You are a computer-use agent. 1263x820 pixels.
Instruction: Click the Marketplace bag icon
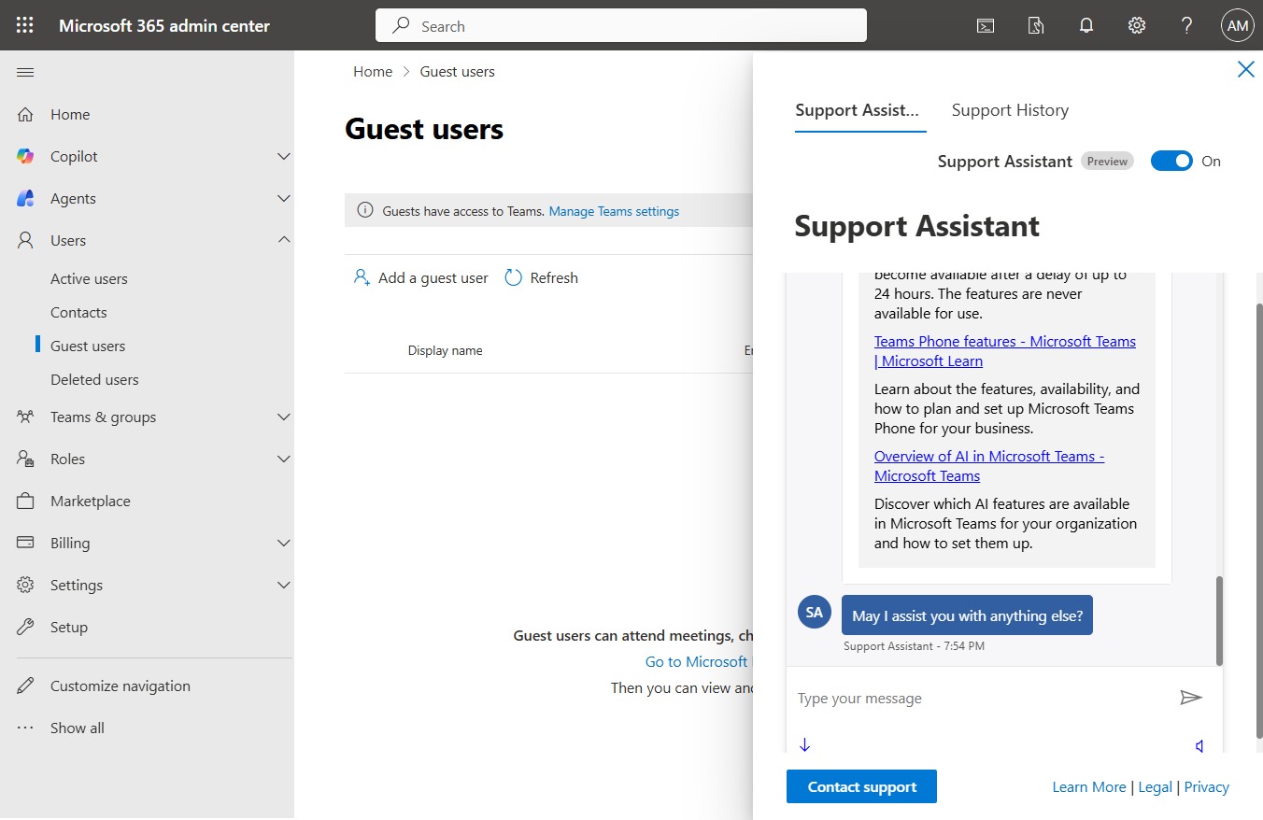point(25,501)
